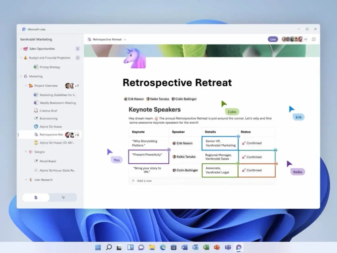Switch to the activity view toggle in sidebar
Viewport: 337px width, 253px height.
63,197
